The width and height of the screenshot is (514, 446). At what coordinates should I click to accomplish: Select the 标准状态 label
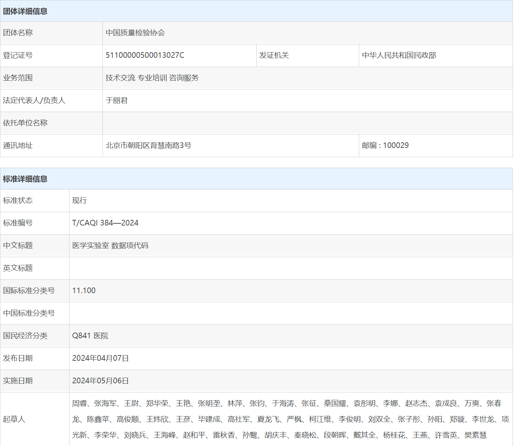point(18,200)
